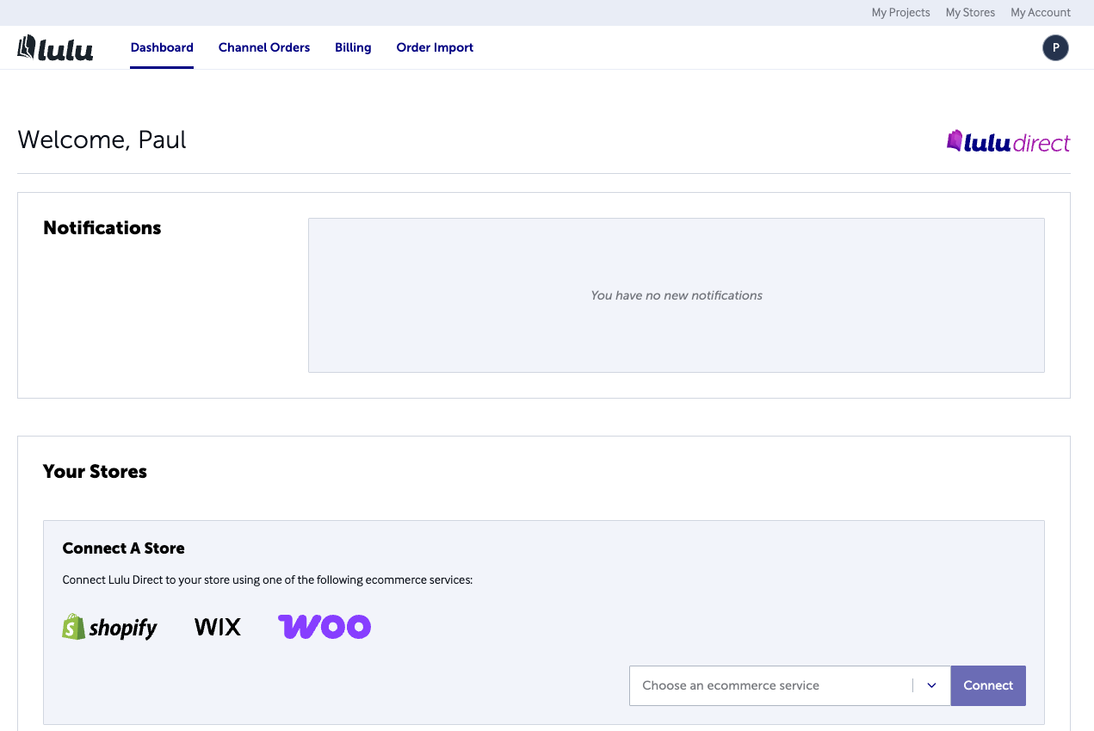1094x731 pixels.
Task: Select the WooCommerce ecommerce service icon
Action: pyautogui.click(x=324, y=627)
